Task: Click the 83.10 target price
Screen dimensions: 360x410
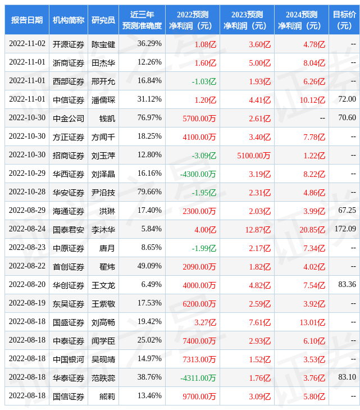Action: click(347, 377)
